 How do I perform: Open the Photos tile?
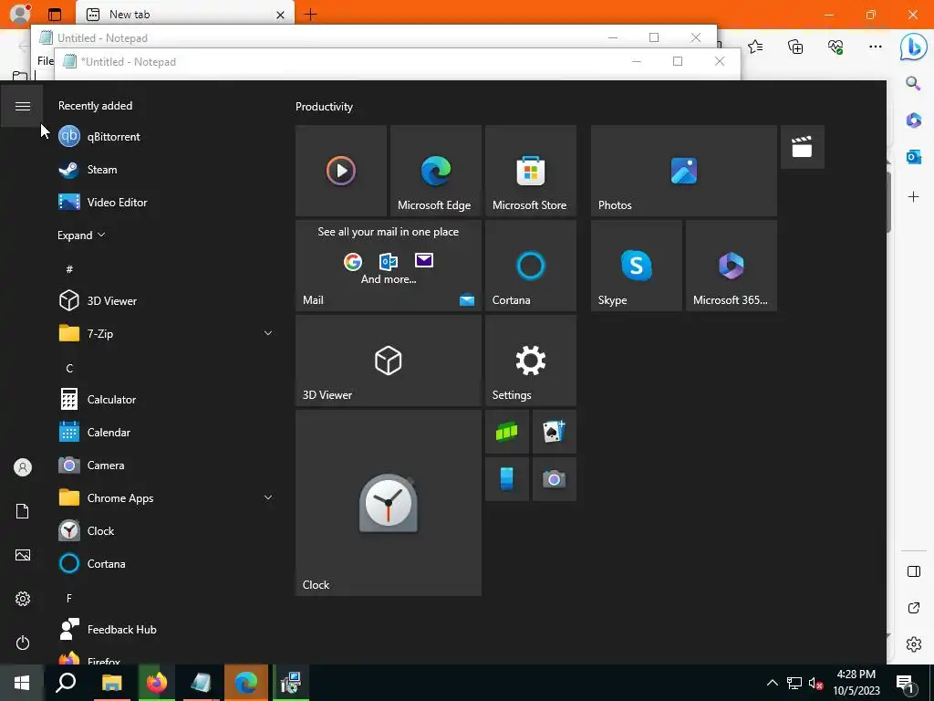684,171
